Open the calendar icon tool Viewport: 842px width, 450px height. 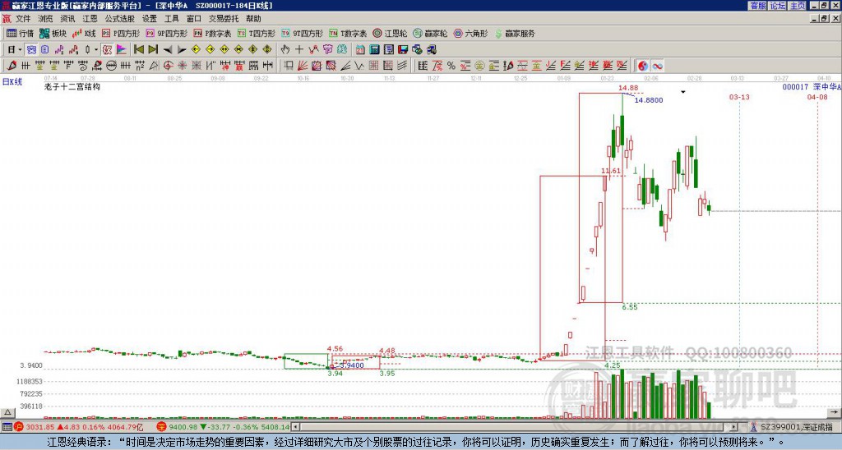tap(360, 50)
